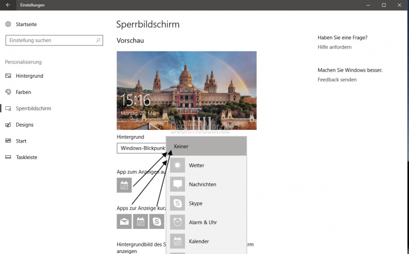
Task: Pick Kalender entry label in list
Action: 199,242
